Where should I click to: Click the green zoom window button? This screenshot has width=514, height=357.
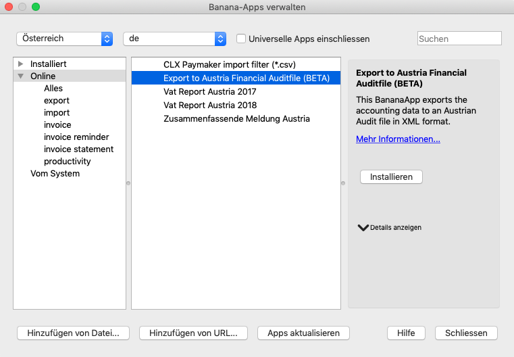36,7
